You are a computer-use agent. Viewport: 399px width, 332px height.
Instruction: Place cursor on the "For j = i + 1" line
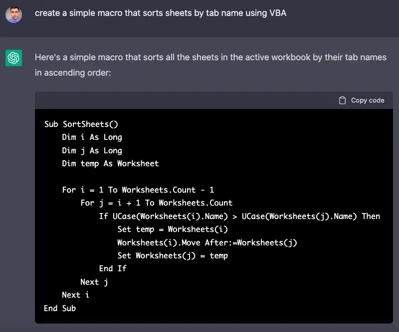[x=156, y=203]
